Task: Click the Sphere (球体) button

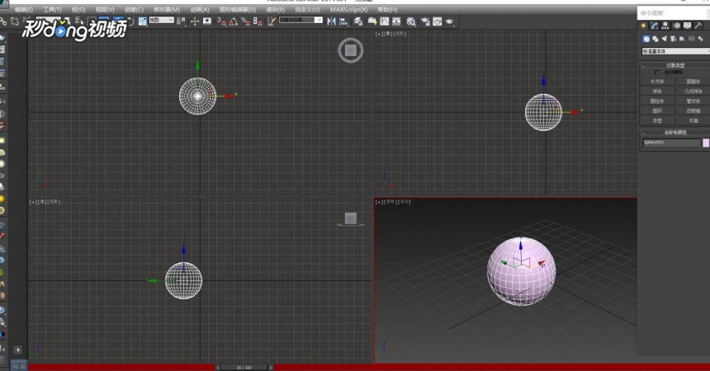Action: (x=657, y=92)
